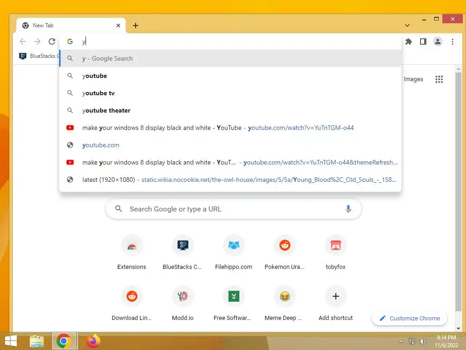466x350 pixels.
Task: Open the taskbar clock showing 9:14 PM
Action: point(446,341)
